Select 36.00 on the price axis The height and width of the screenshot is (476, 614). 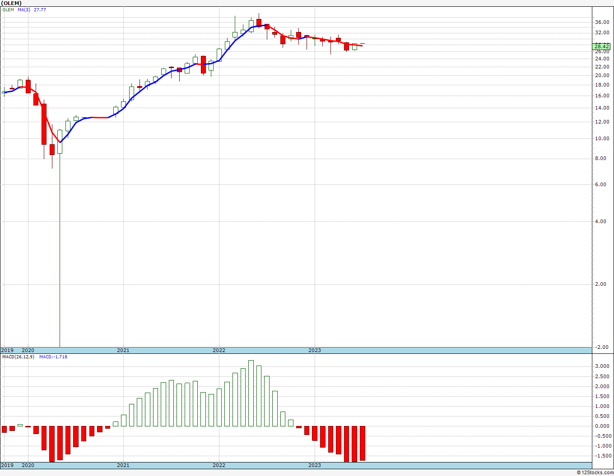point(602,22)
